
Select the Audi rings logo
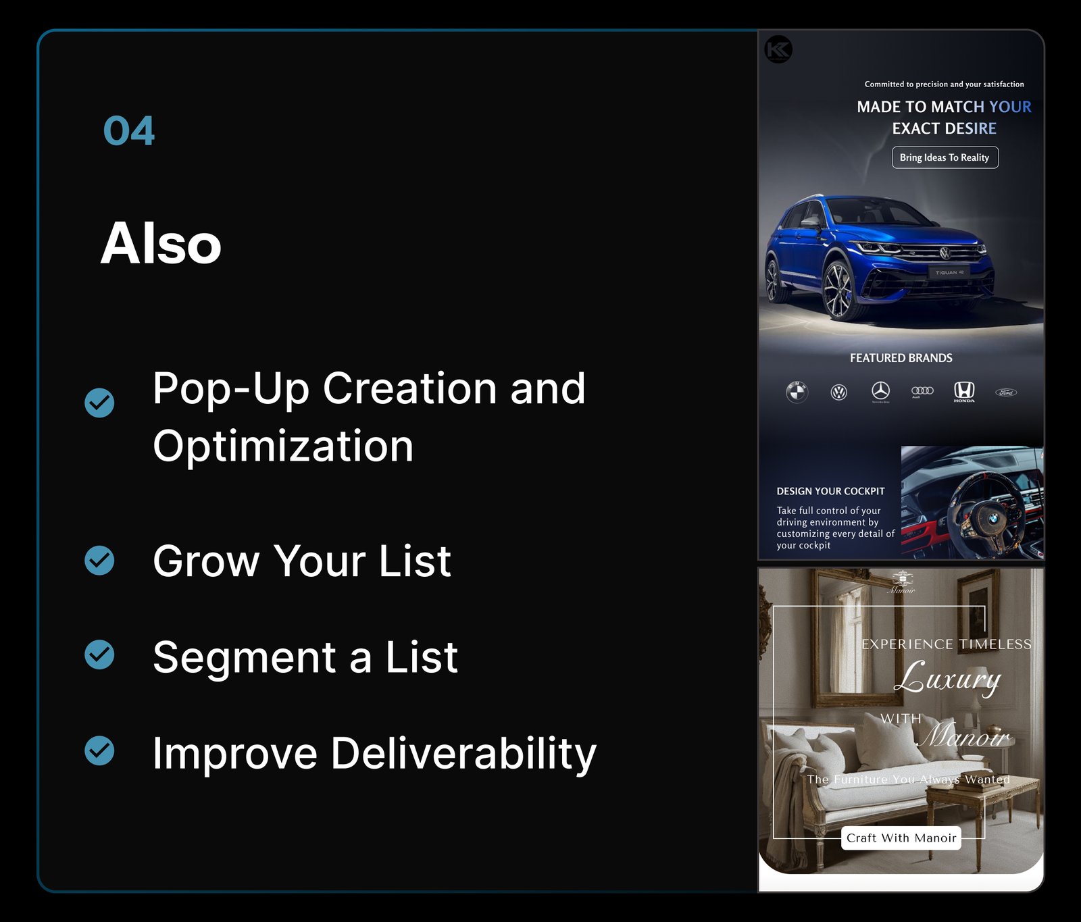pyautogui.click(x=922, y=391)
